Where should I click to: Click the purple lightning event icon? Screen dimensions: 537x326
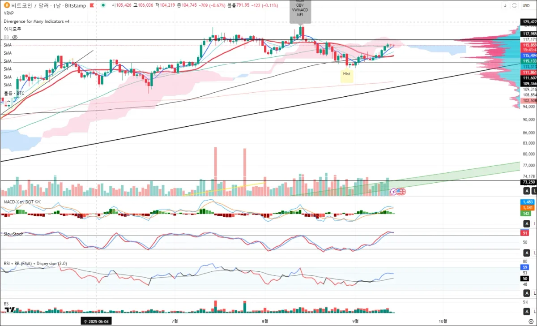click(394, 192)
